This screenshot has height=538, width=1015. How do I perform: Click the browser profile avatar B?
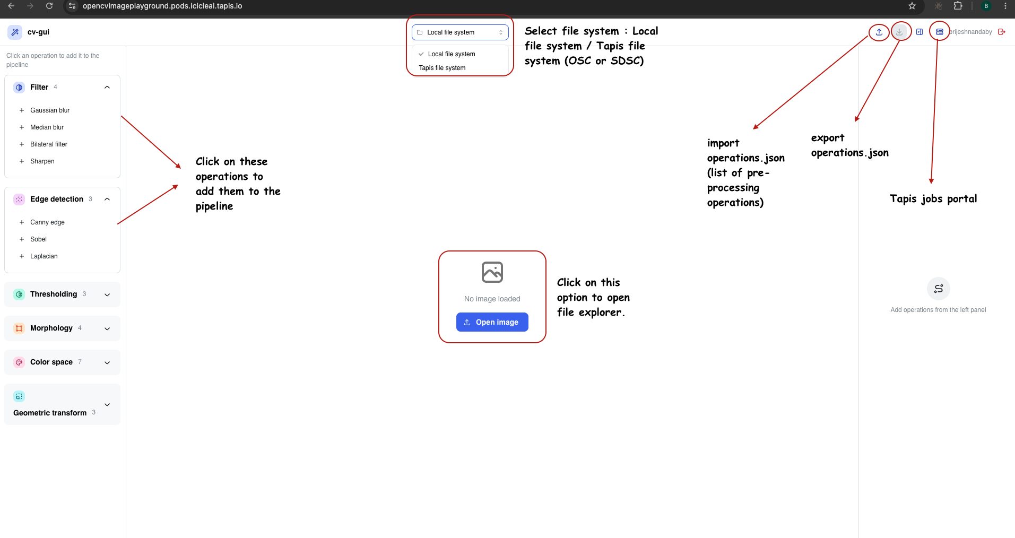pos(986,6)
